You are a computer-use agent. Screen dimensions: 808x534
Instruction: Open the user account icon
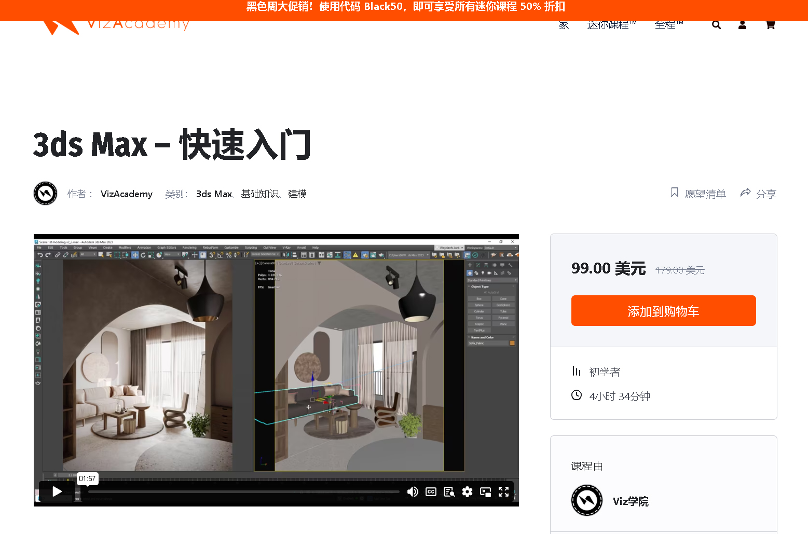[x=742, y=25]
